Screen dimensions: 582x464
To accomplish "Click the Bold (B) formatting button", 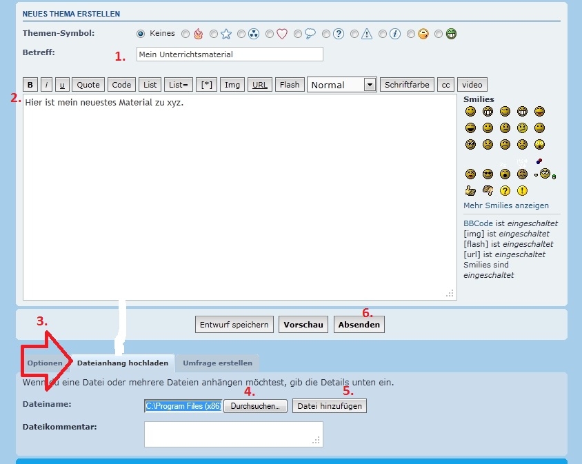I will pyautogui.click(x=30, y=85).
